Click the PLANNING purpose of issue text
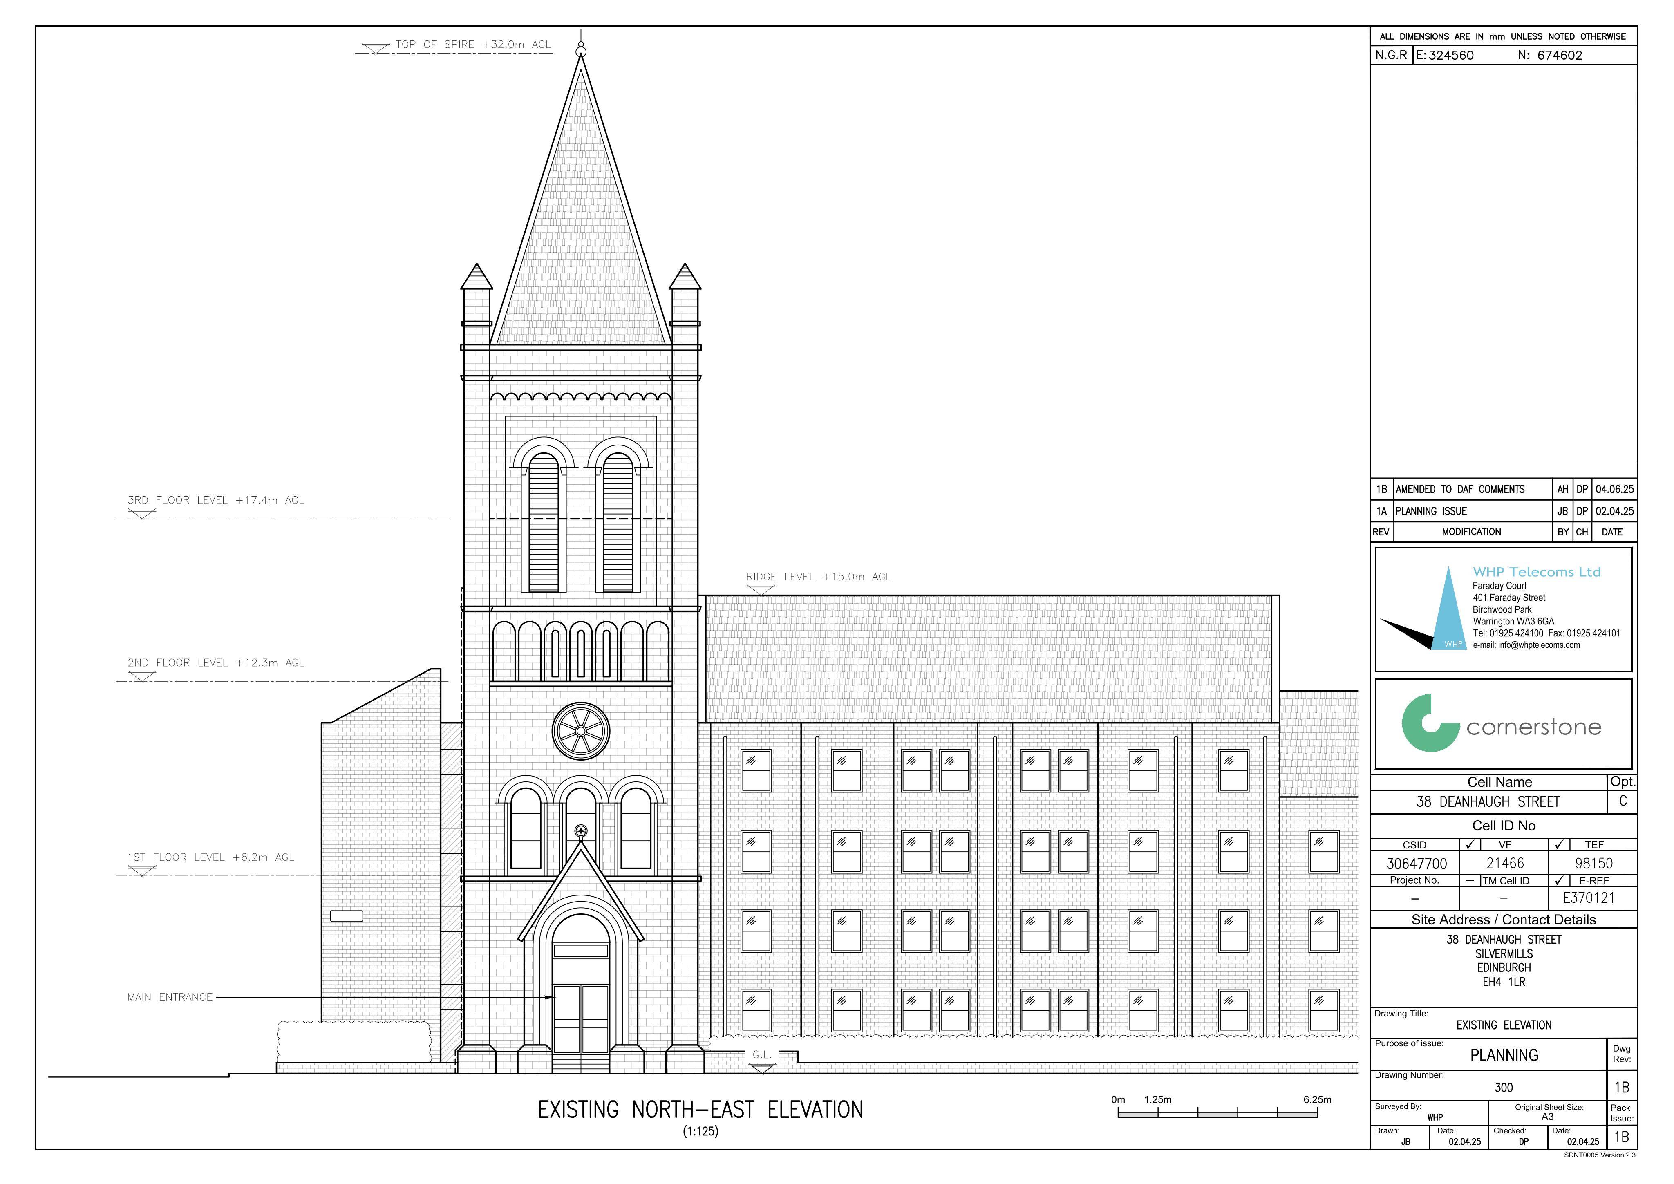 1504,1055
